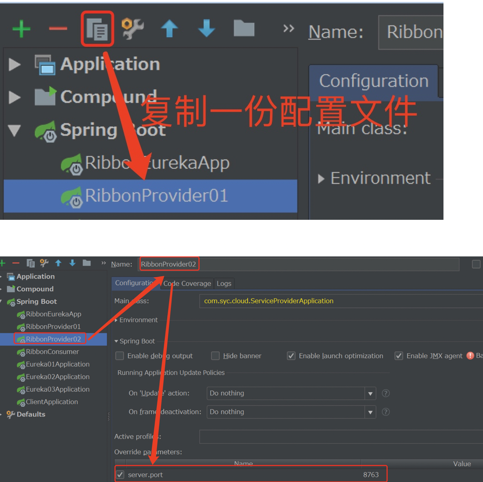Viewport: 483px width, 482px height.
Task: Select the Defaults node in the tree
Action: pos(30,415)
